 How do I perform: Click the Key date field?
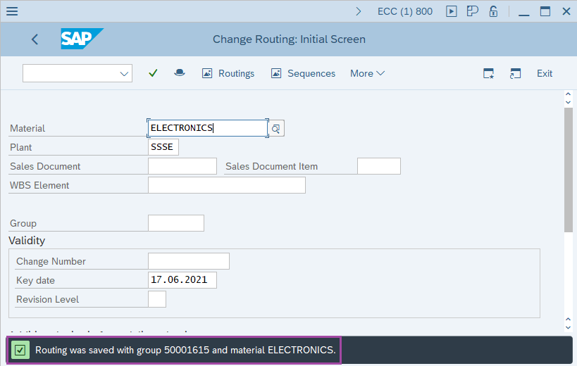click(182, 280)
